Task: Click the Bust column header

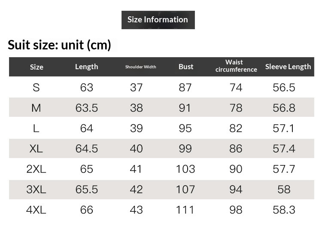Action: (186, 67)
